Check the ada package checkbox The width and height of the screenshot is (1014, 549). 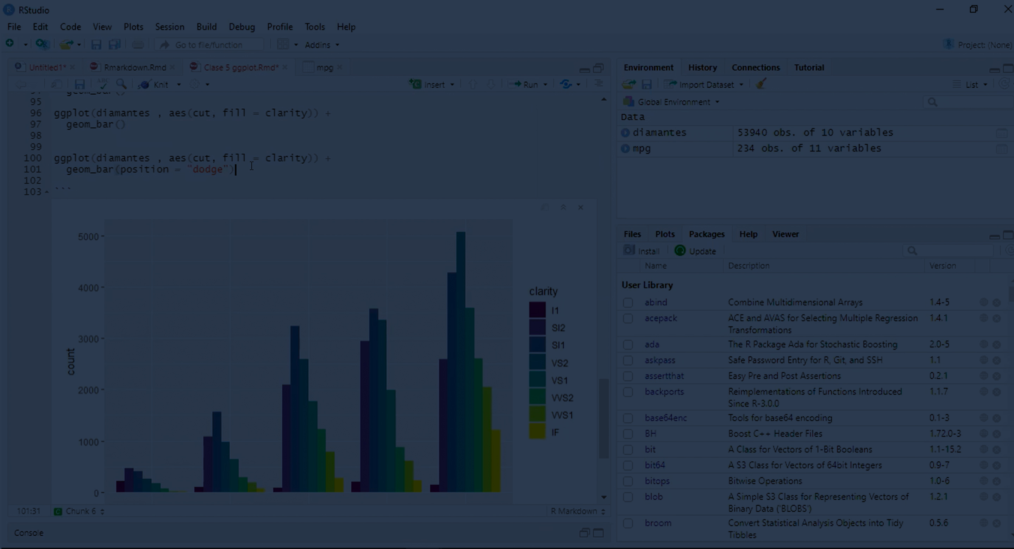pos(628,345)
